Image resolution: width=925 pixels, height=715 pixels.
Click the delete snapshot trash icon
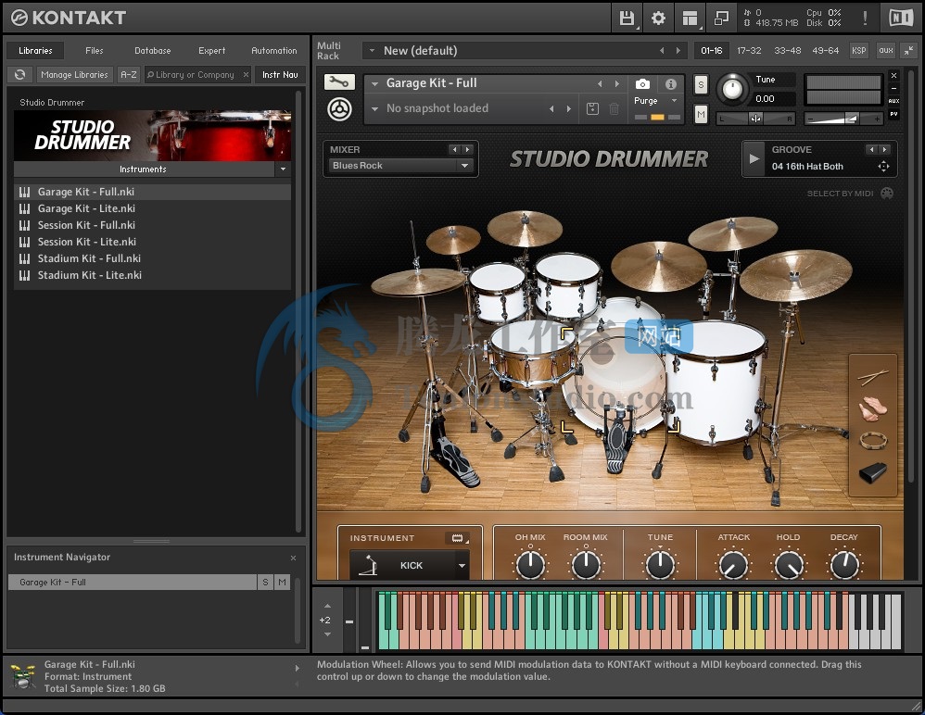(615, 108)
